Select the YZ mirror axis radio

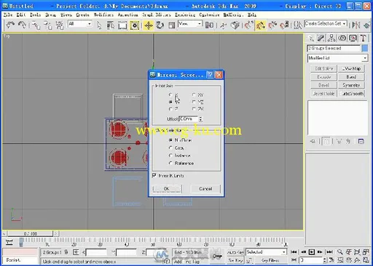(x=194, y=102)
